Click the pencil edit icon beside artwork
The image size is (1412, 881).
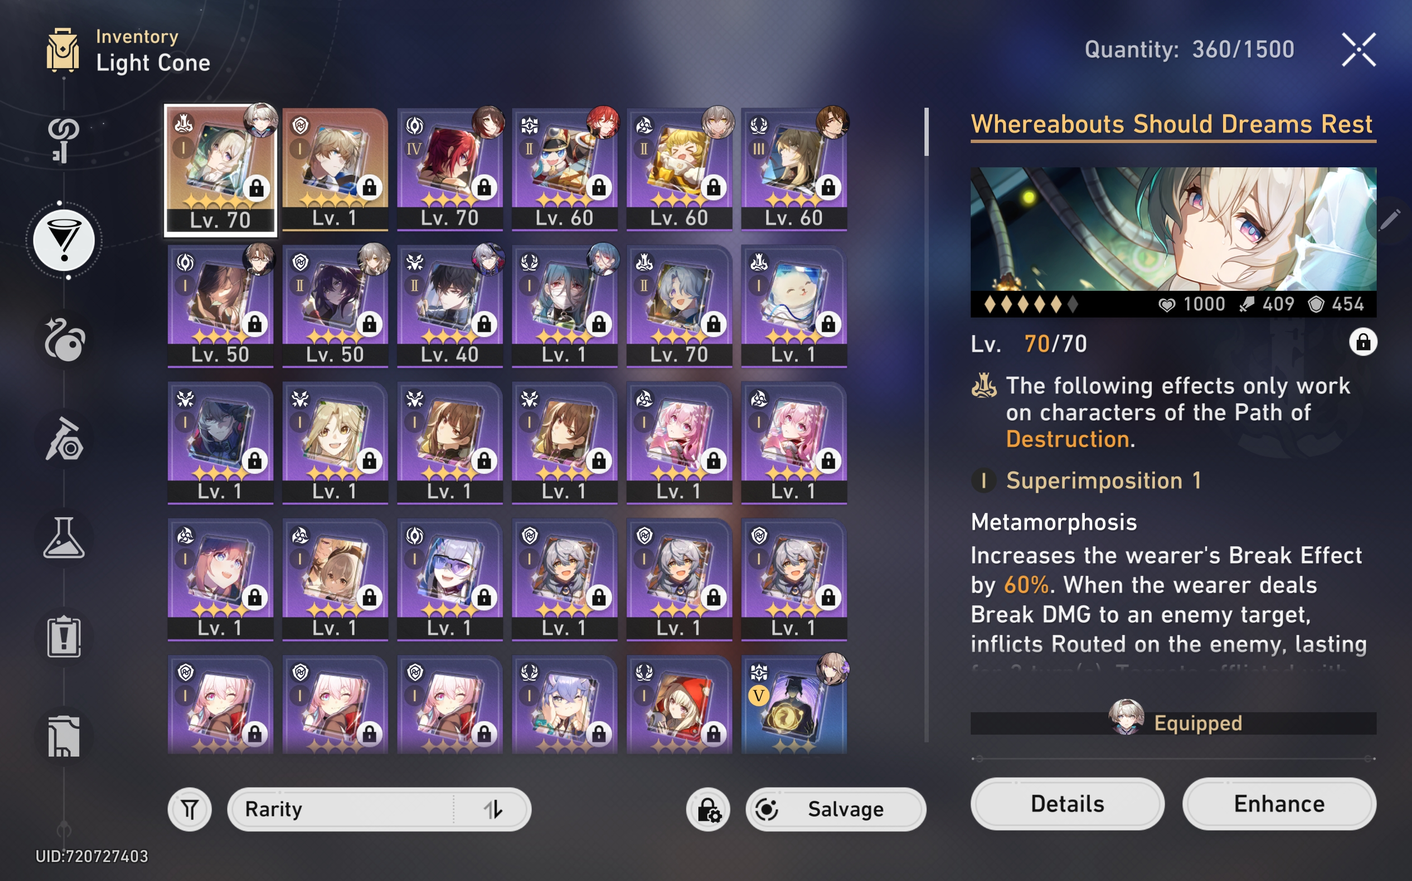coord(1391,220)
